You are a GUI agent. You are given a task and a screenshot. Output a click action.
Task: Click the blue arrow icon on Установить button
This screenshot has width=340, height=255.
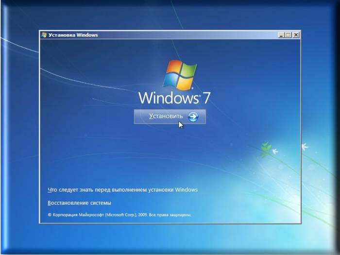(x=193, y=117)
